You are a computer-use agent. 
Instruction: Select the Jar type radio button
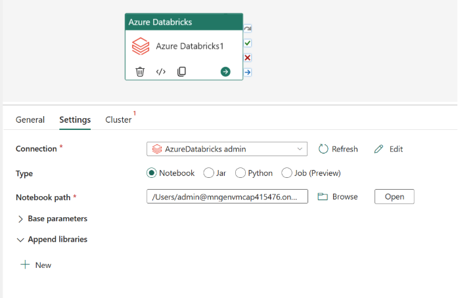(x=208, y=173)
